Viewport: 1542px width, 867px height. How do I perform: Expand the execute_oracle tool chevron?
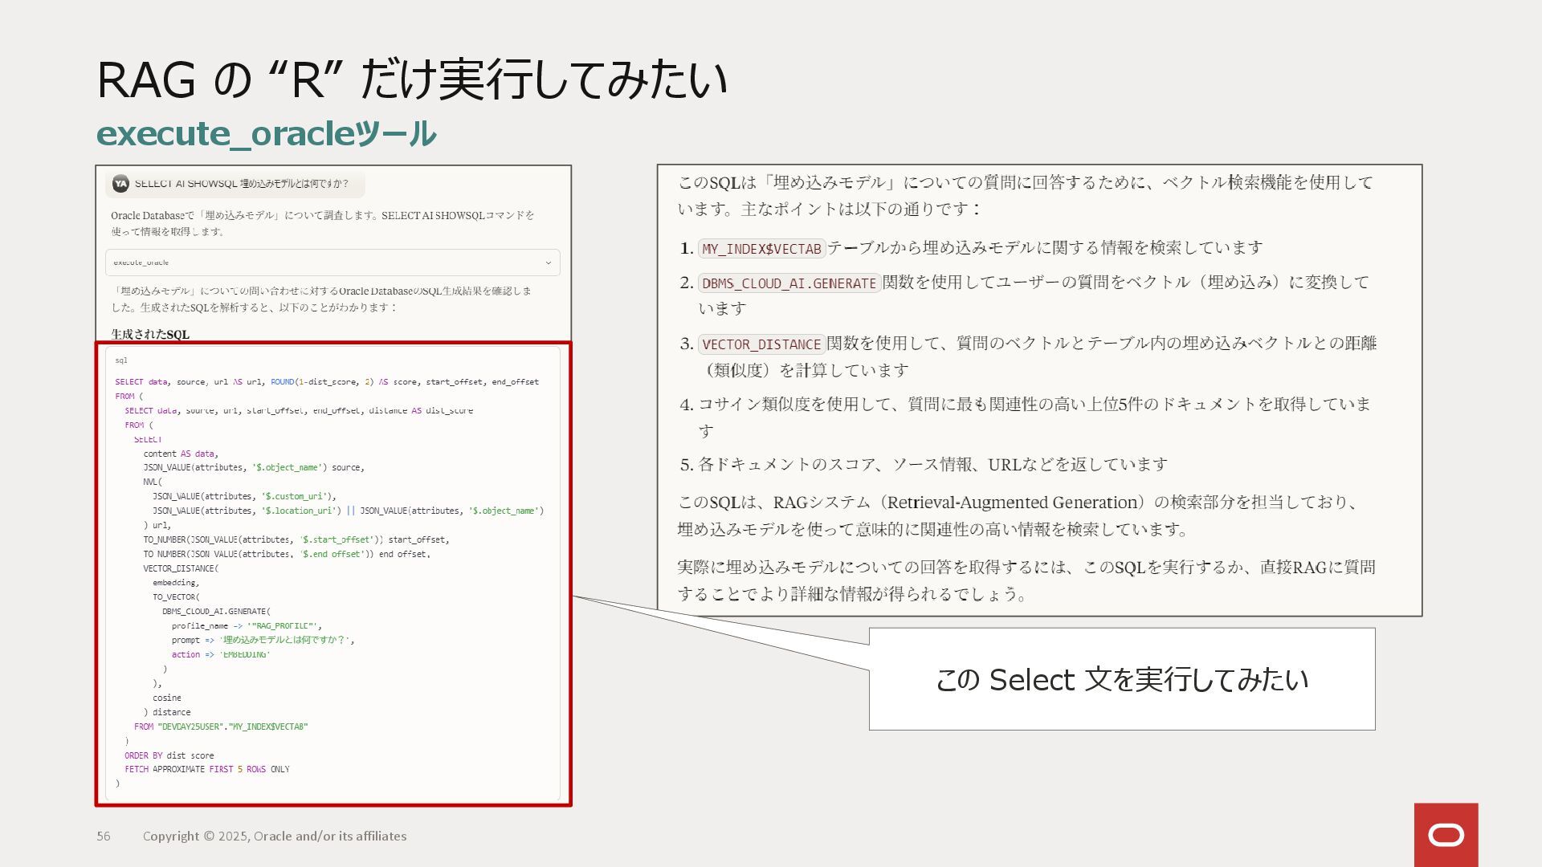pyautogui.click(x=549, y=263)
